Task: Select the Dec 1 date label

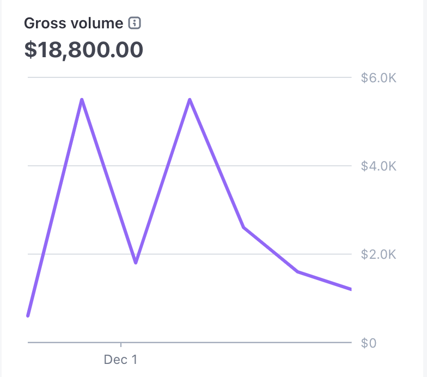Action: pyautogui.click(x=121, y=360)
